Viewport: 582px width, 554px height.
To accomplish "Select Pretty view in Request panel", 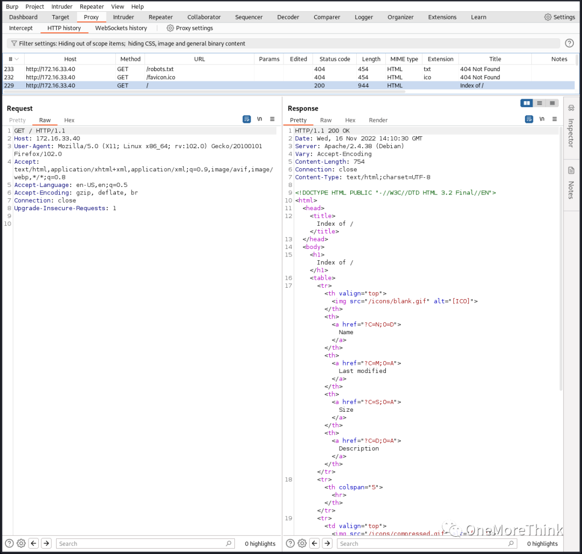I will pos(17,120).
